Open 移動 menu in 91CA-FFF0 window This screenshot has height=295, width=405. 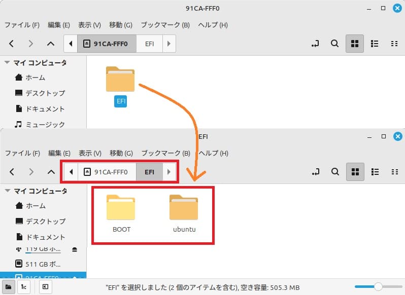121,25
